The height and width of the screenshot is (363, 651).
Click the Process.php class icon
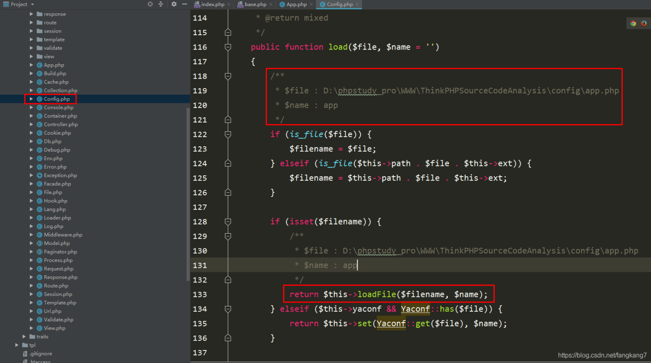(39, 260)
